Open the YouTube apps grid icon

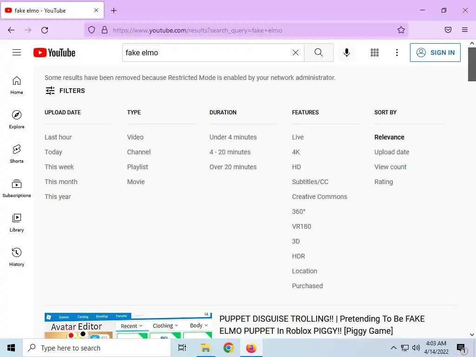tap(375, 53)
